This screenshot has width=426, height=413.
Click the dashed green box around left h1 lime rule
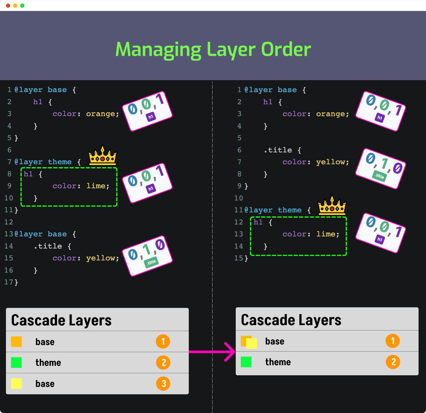(69, 187)
